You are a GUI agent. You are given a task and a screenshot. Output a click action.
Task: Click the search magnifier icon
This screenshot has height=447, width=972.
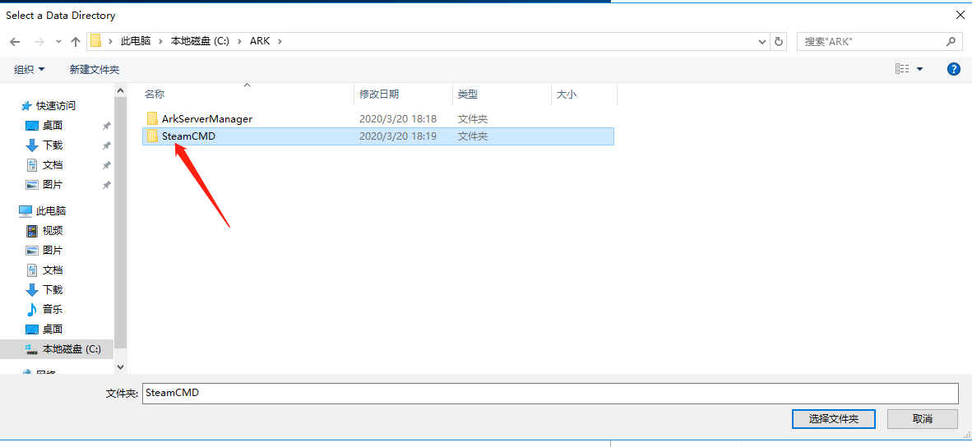pyautogui.click(x=951, y=41)
